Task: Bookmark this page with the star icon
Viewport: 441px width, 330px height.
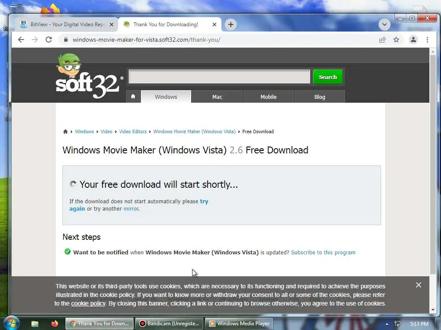Action: click(396, 40)
